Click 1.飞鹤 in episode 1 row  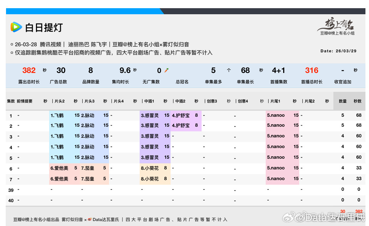point(57,115)
